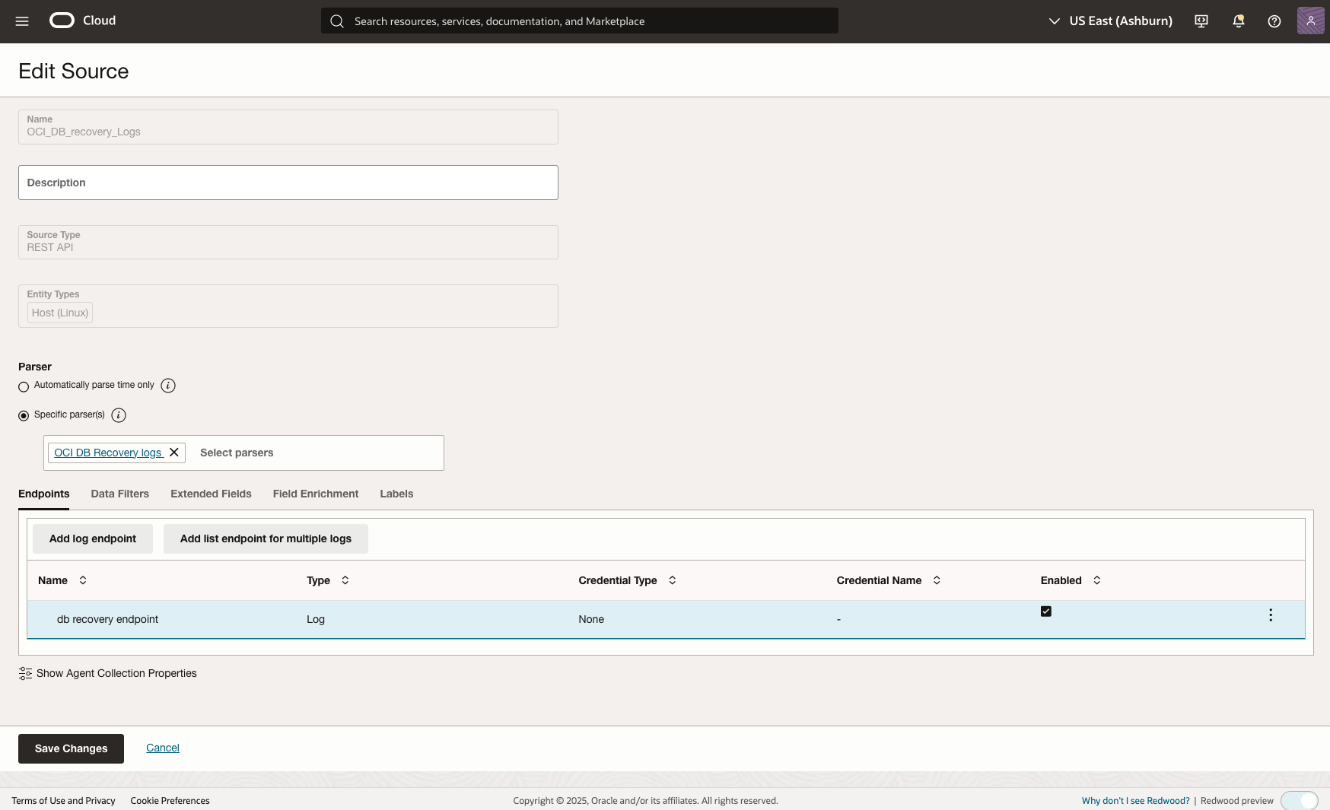This screenshot has width=1330, height=810.
Task: Click the search magnifier icon
Action: click(x=337, y=21)
